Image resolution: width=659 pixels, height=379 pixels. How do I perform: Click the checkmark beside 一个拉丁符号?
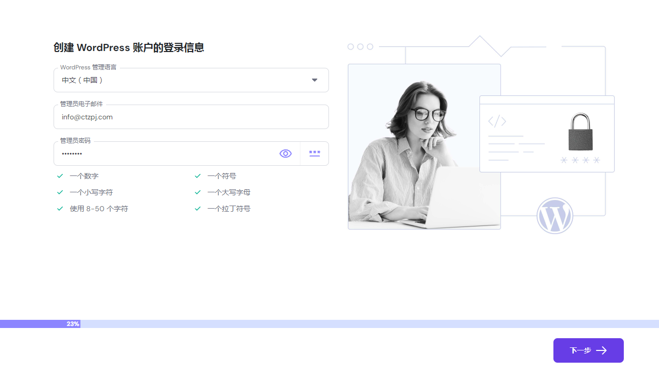pyautogui.click(x=198, y=209)
